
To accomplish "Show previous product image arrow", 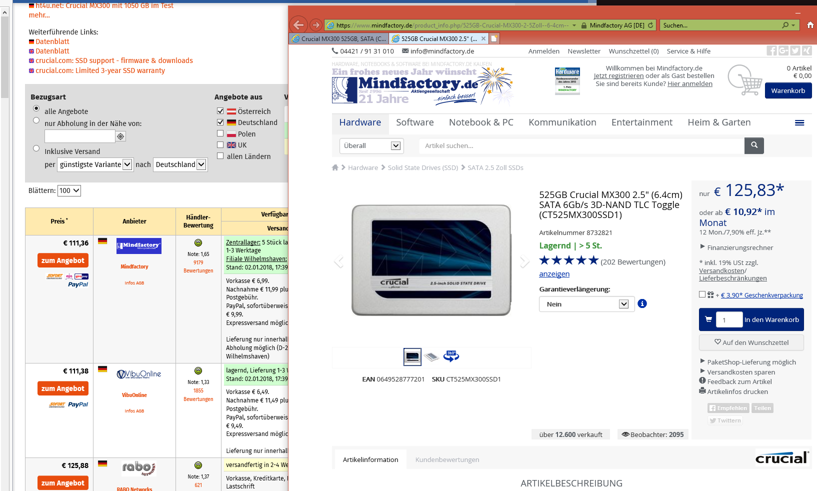I will (339, 261).
